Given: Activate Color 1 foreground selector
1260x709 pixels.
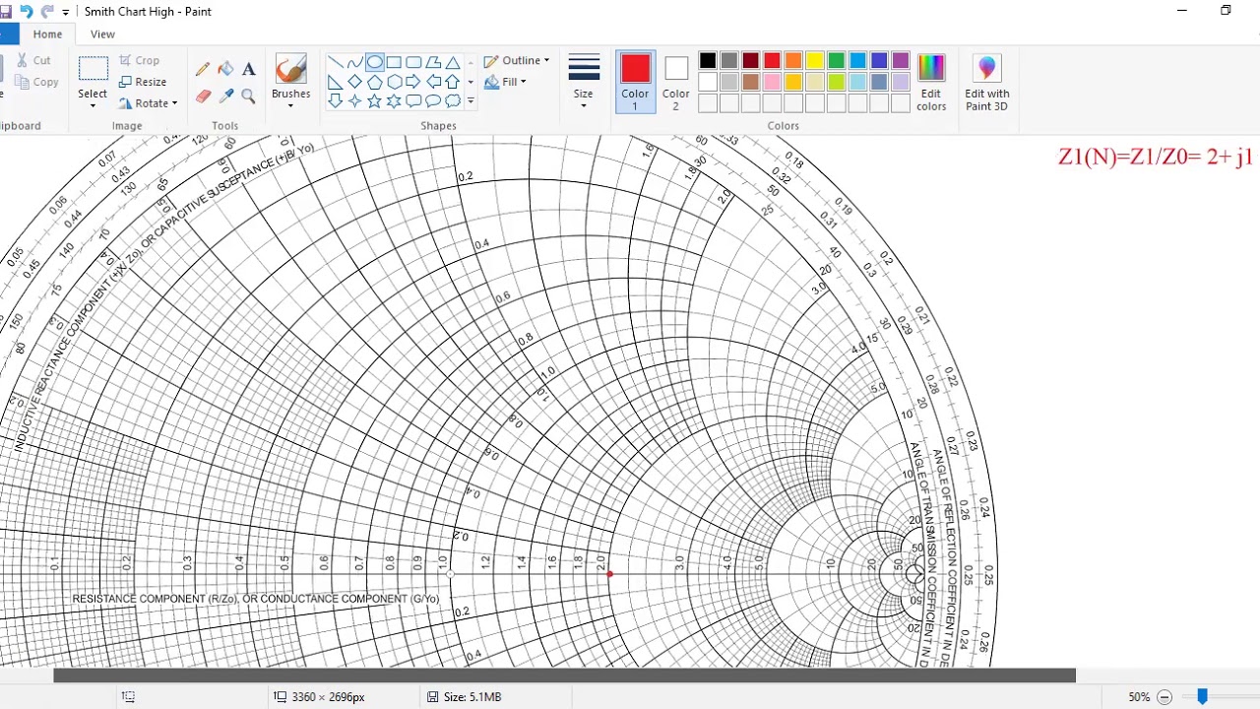Looking at the screenshot, I should 635,82.
